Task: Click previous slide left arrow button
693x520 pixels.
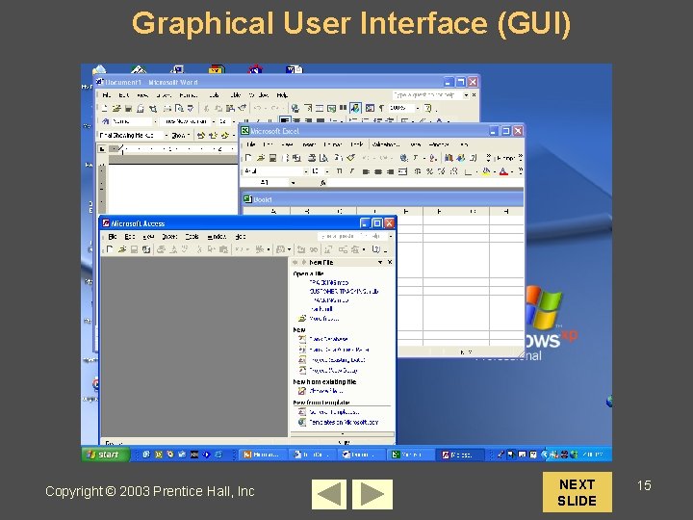Action: pyautogui.click(x=329, y=494)
